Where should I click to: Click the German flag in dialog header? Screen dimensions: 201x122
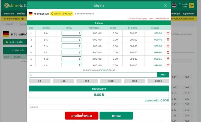(31, 14)
